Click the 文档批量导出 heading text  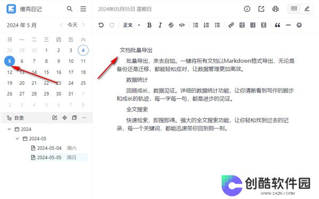coord(136,50)
